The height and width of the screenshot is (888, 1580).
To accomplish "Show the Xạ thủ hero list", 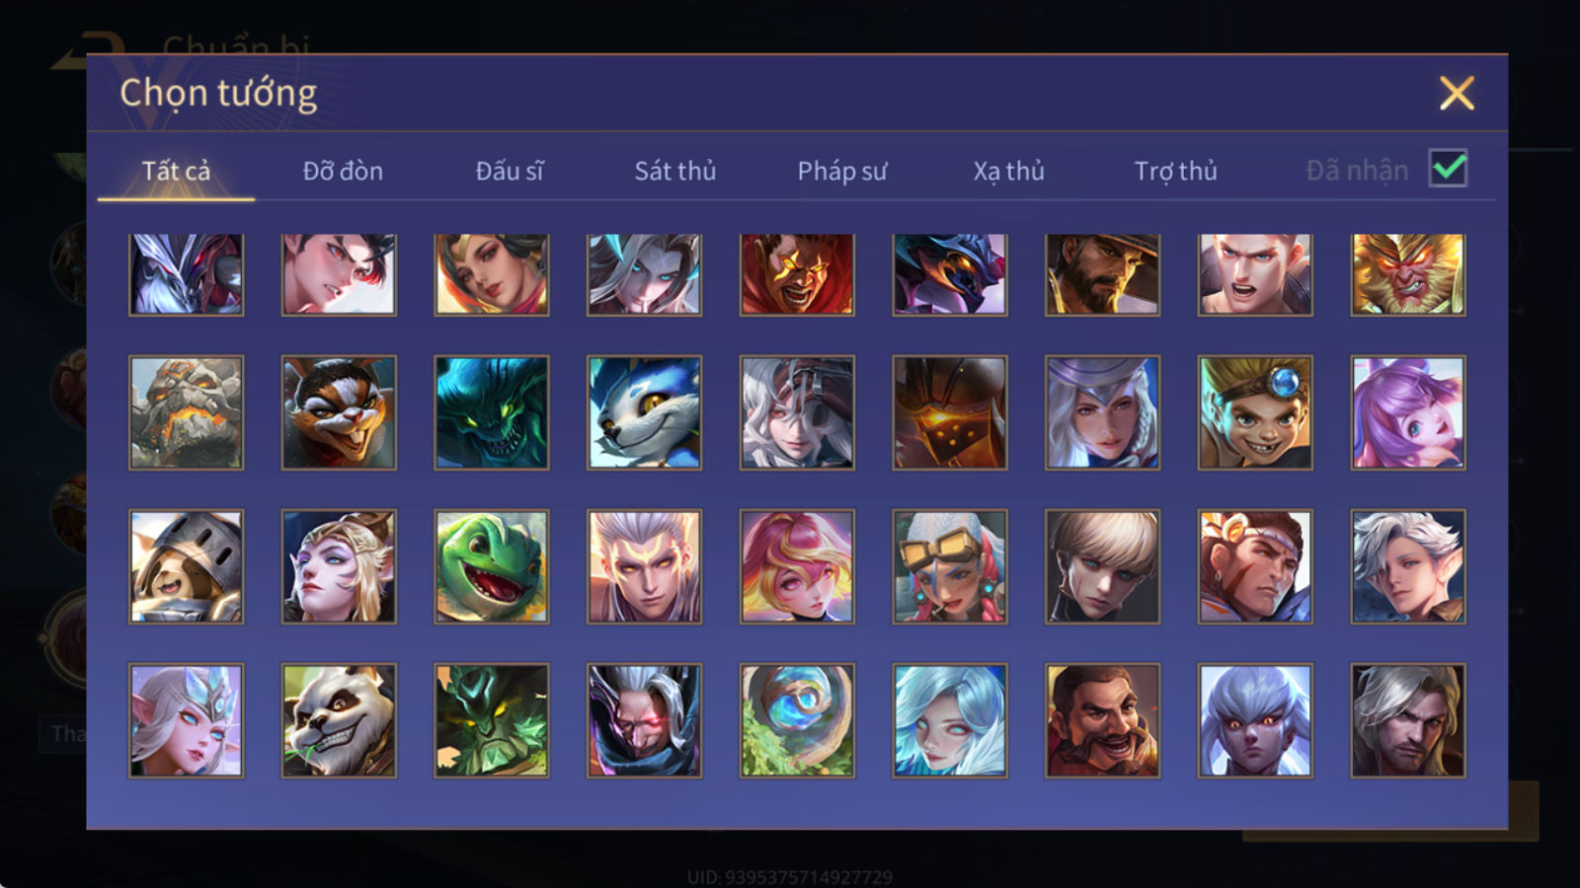I will pos(1008,171).
